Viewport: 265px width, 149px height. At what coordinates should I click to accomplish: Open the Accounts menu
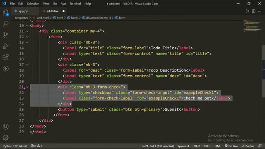(x=5, y=127)
